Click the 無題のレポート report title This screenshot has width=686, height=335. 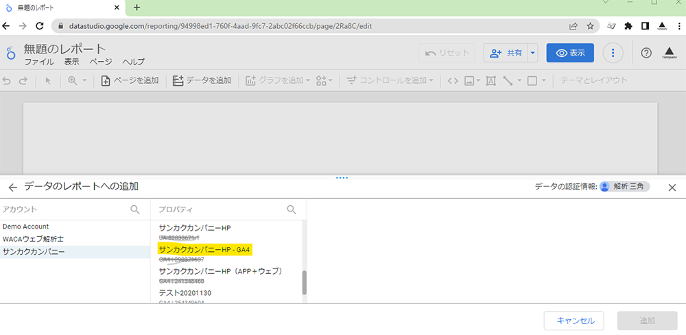64,49
